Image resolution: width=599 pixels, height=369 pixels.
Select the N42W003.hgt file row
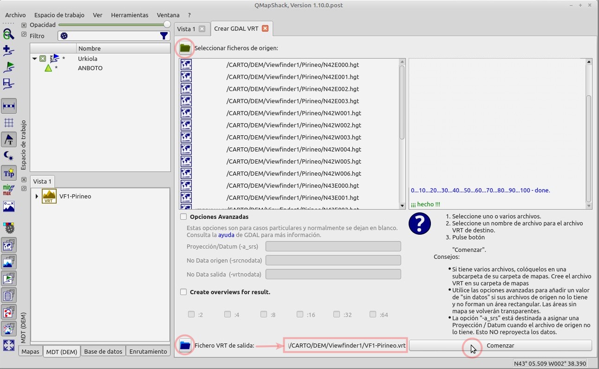click(x=289, y=137)
